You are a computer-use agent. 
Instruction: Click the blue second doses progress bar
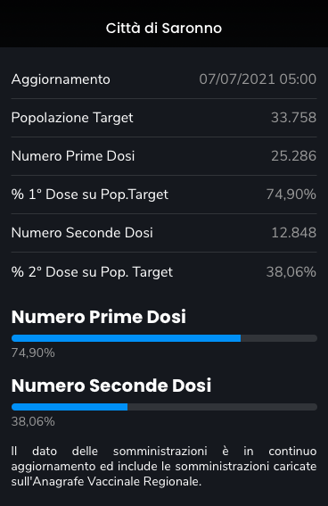point(70,407)
